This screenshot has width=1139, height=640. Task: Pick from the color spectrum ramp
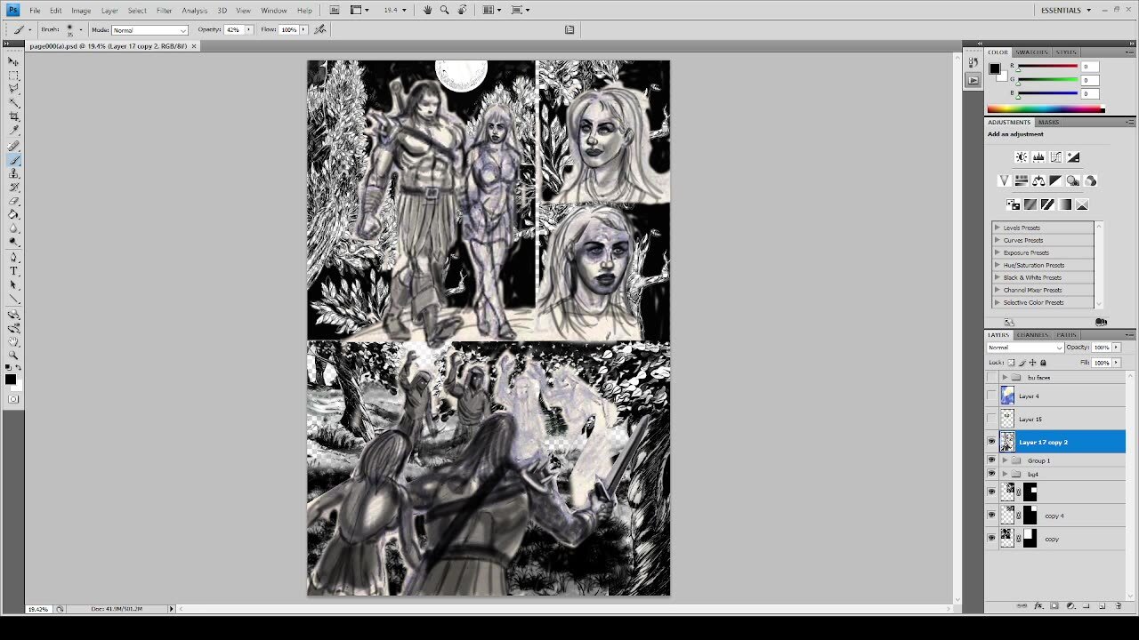(x=1046, y=109)
